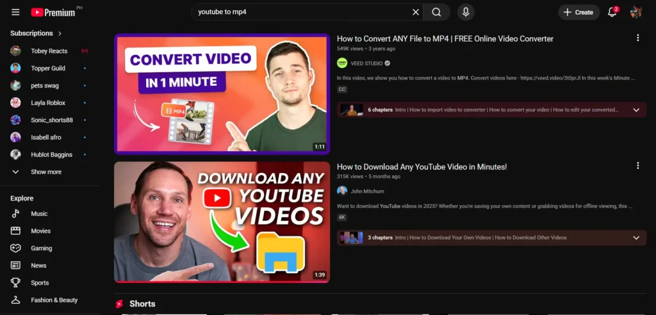Open VEED STUDIO channel name

coord(366,63)
